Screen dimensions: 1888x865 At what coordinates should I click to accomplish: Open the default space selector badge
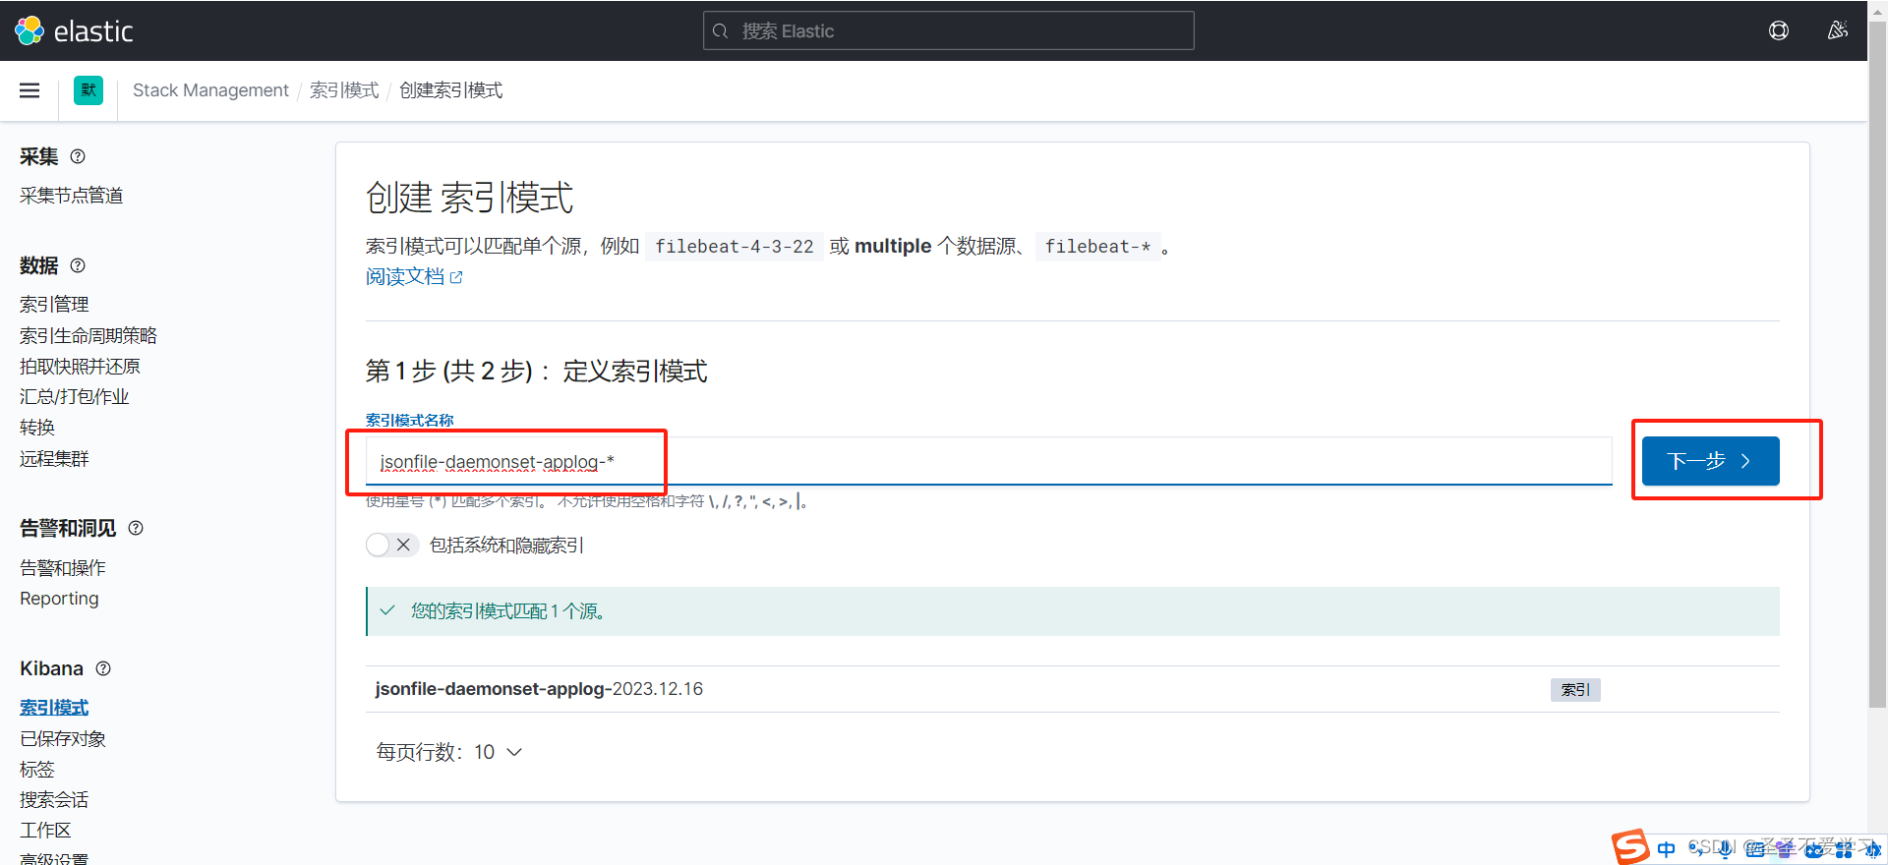point(88,90)
